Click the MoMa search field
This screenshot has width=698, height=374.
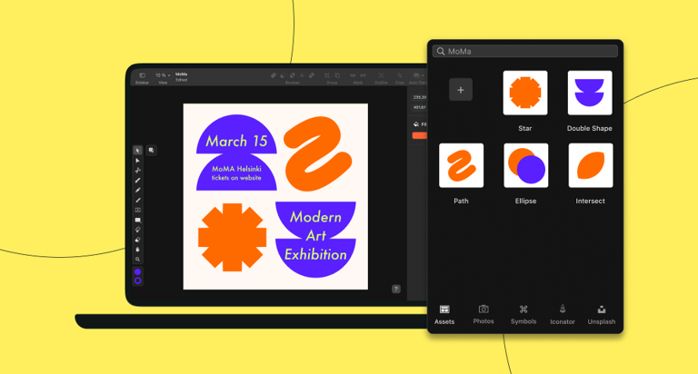point(525,51)
